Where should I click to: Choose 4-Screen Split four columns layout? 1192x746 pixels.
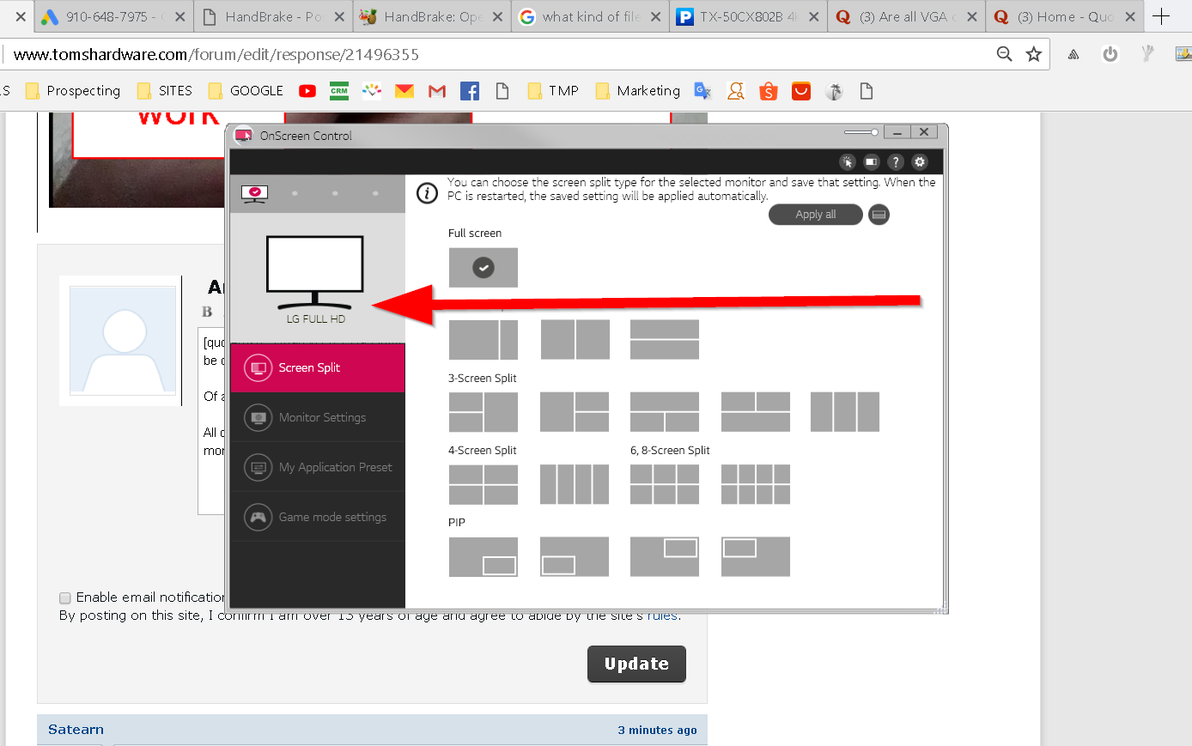click(x=575, y=484)
